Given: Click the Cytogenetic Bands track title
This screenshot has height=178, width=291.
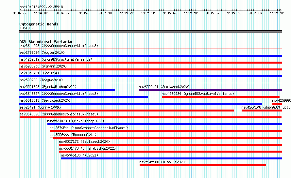Looking at the screenshot, I should tap(39, 24).
